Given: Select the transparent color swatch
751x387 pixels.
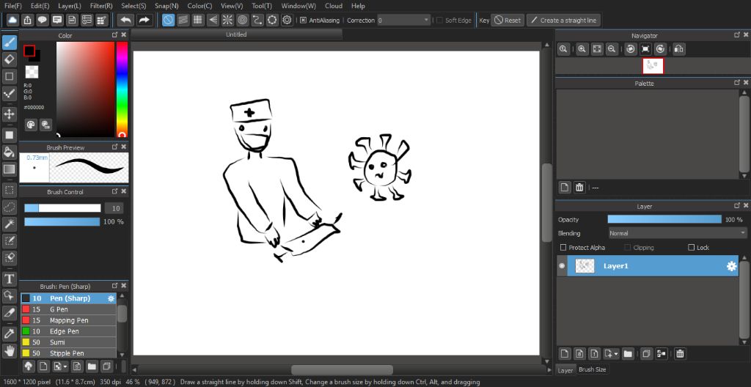Looking at the screenshot, I should pos(32,72).
